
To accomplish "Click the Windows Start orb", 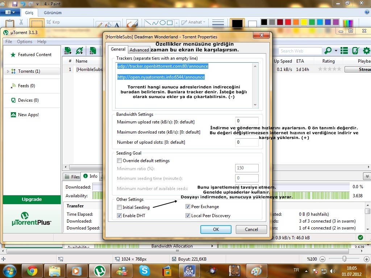I will [x=9, y=271].
